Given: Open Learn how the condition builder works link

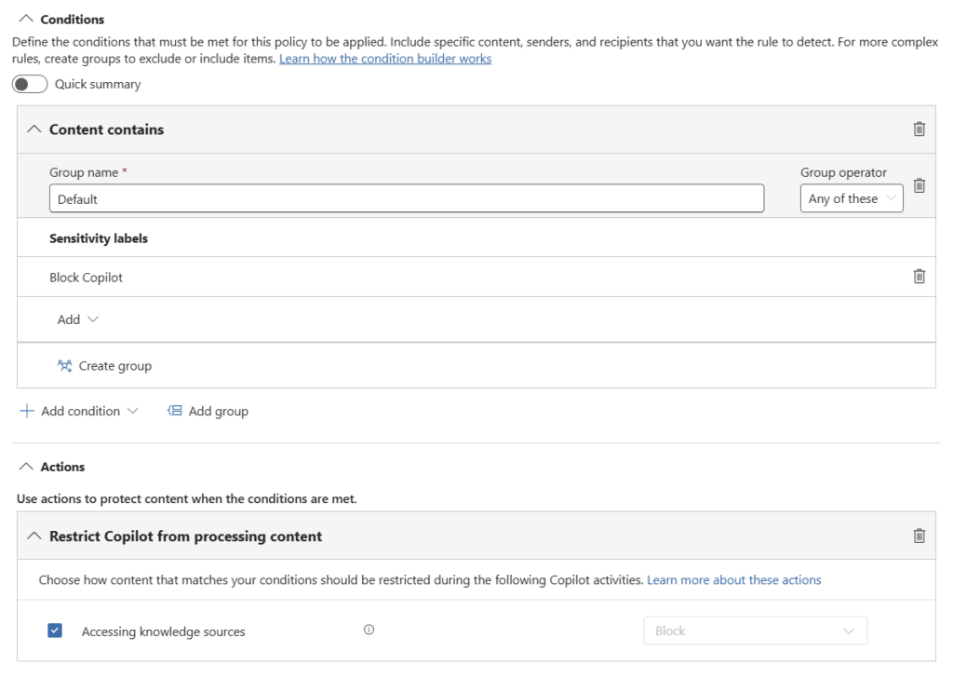Looking at the screenshot, I should tap(385, 59).
